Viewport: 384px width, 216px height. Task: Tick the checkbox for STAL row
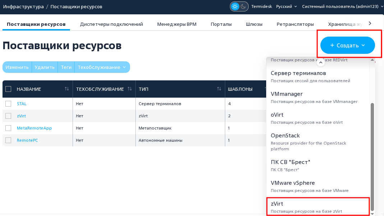(8, 104)
